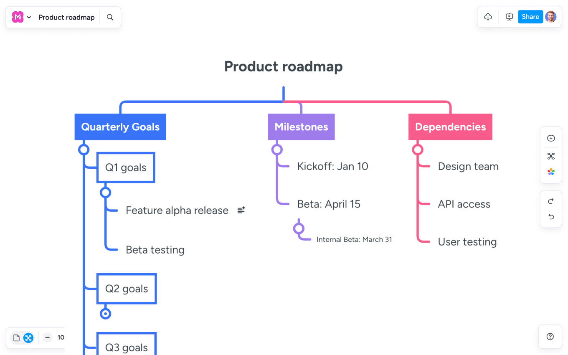Collapse the Milestones branch circle
Screen dimensions: 568x355
coord(277,150)
